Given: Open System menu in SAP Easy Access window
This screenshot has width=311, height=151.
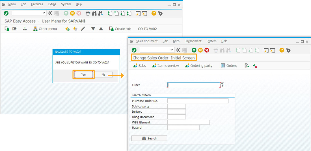Looking at the screenshot, I should tap(66, 4).
